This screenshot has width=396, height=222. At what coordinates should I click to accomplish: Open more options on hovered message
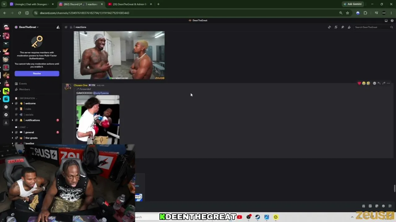pos(388,83)
